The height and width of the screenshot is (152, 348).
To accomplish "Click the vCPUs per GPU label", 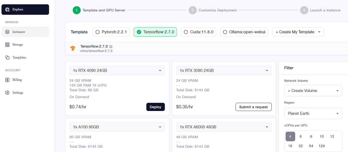I will pyautogui.click(x=296, y=125).
